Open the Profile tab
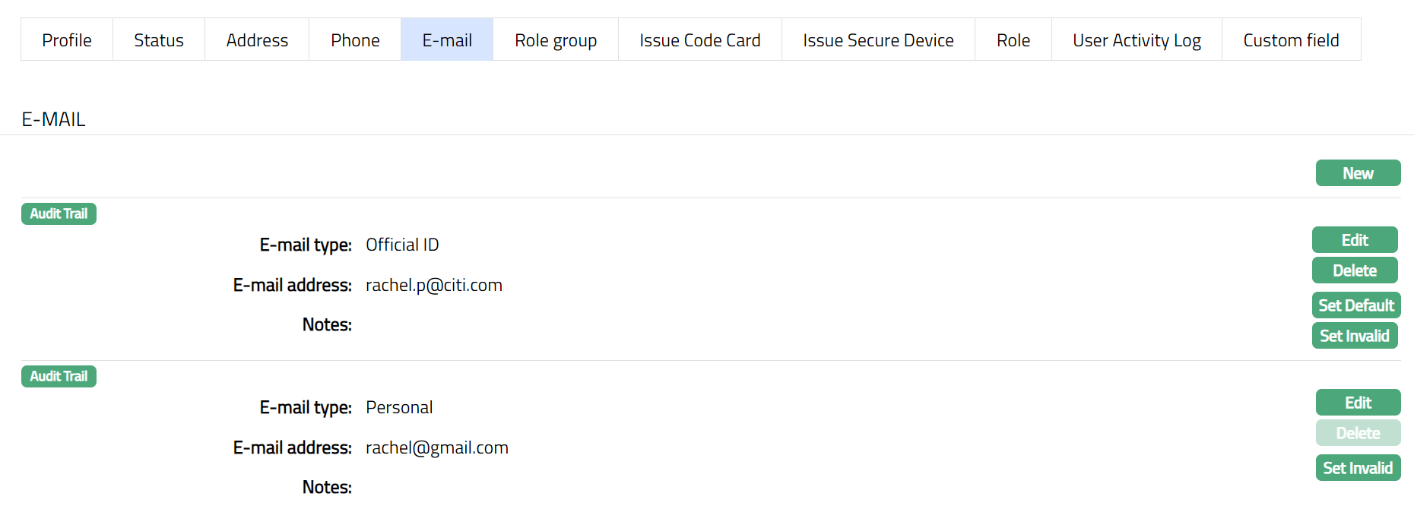 pos(67,40)
